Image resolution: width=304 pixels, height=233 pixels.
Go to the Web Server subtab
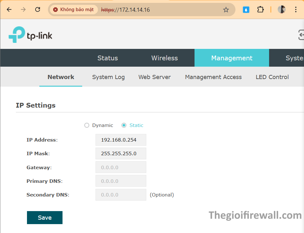[x=155, y=77]
